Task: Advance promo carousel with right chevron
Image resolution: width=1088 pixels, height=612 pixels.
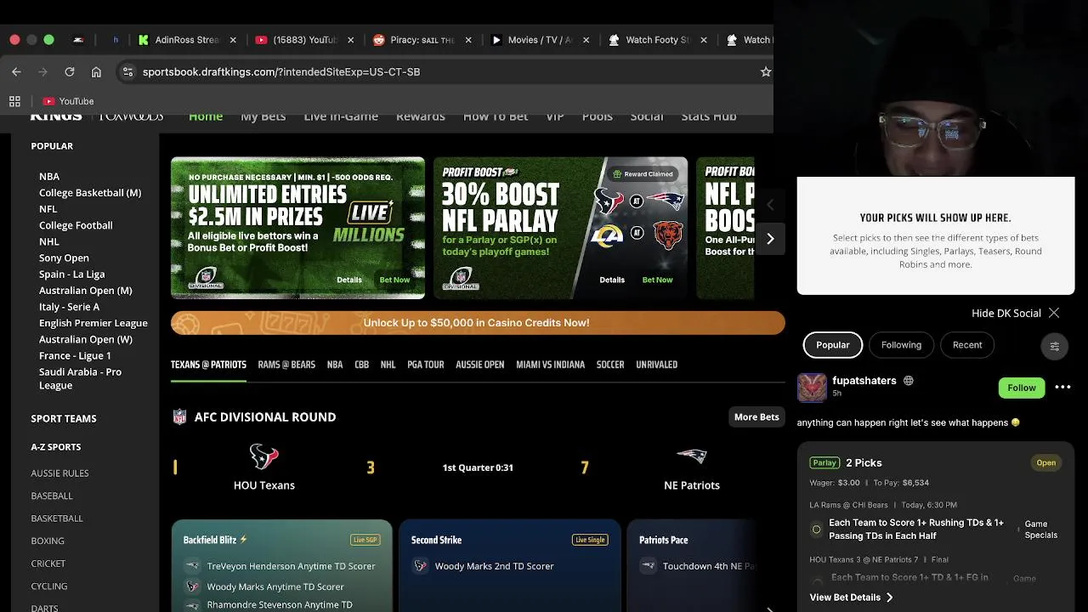Action: click(x=770, y=239)
